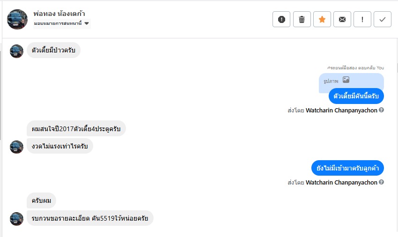Click help icon after second Watcharin Chanpanyachon
The image size is (398, 237).
pyautogui.click(x=382, y=182)
